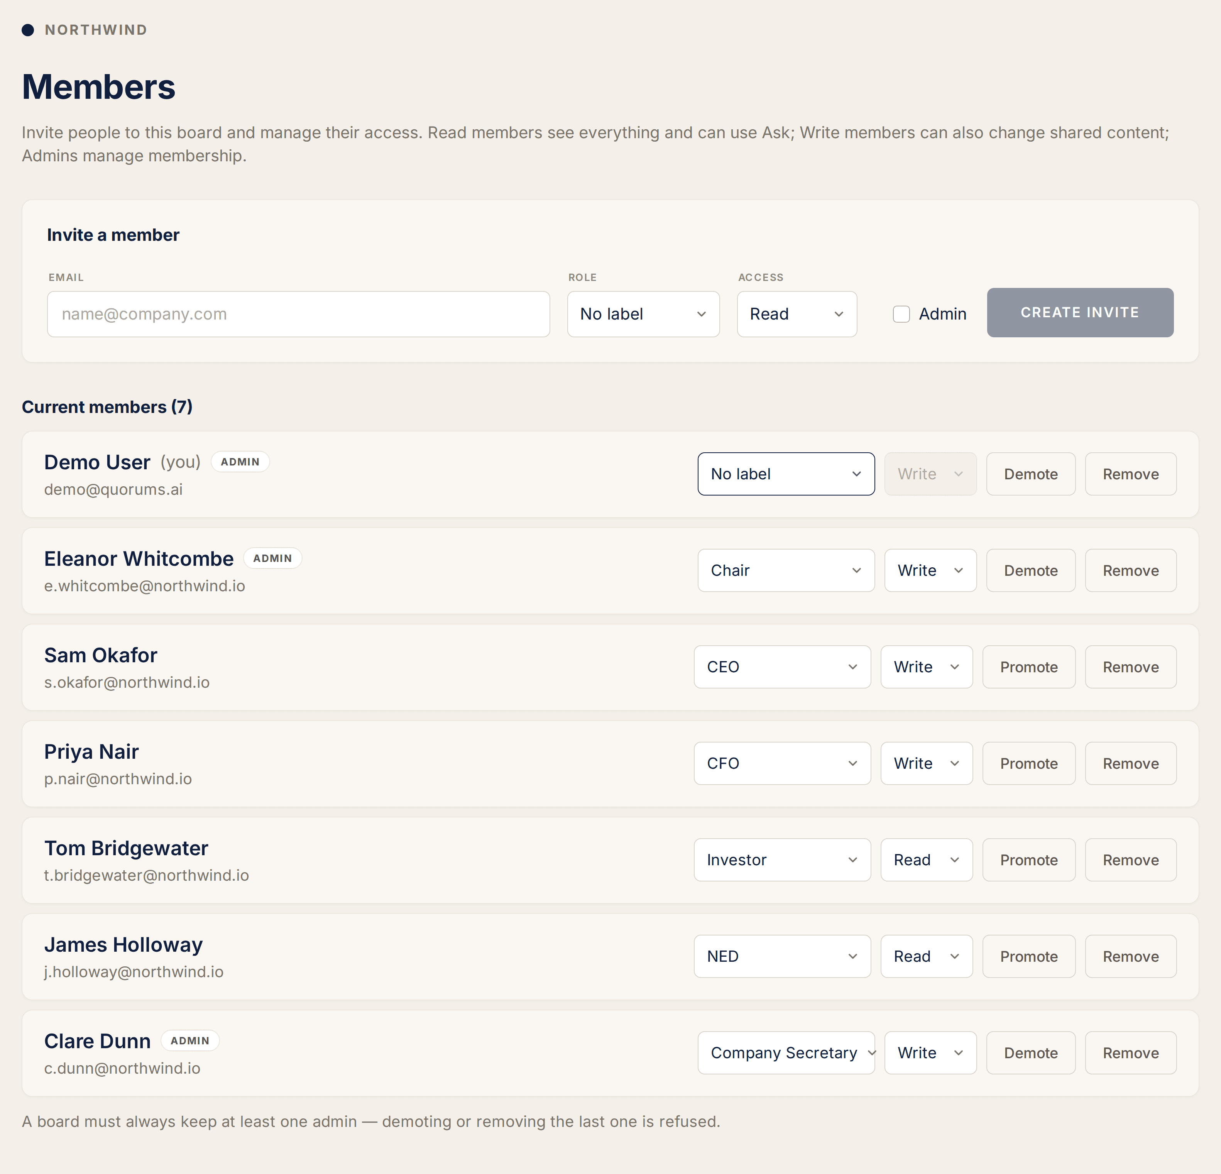Open Tom Bridgewater's Investor role dropdown
1221x1174 pixels.
coord(783,860)
